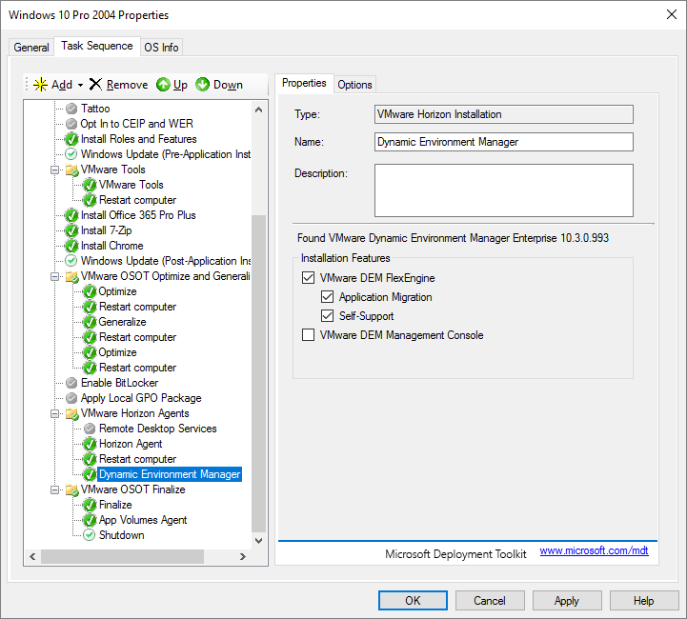Toggle the Application Migration checkbox
Viewport: 687px width, 619px height.
(327, 297)
